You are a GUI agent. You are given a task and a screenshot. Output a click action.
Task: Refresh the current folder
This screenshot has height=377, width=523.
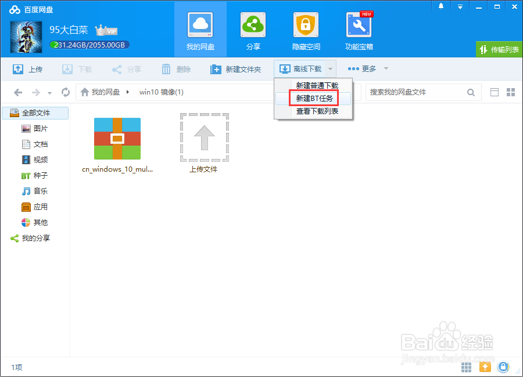point(66,92)
